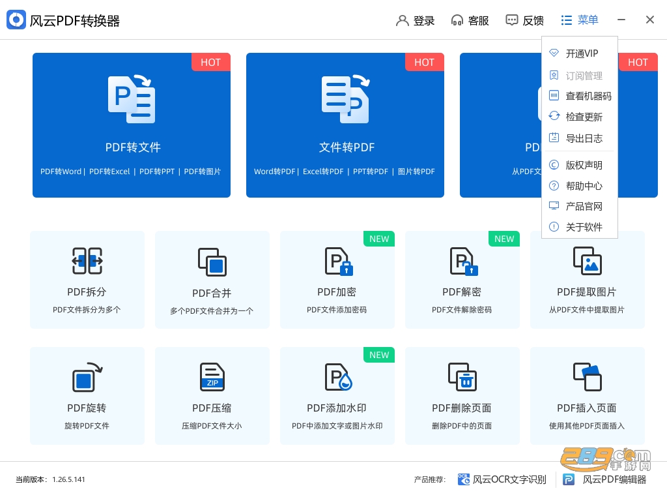Click the diamond icon beside 开通VIP
The image size is (667, 497).
click(554, 53)
